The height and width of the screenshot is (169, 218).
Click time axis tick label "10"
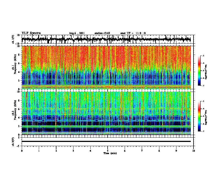click(x=194, y=151)
